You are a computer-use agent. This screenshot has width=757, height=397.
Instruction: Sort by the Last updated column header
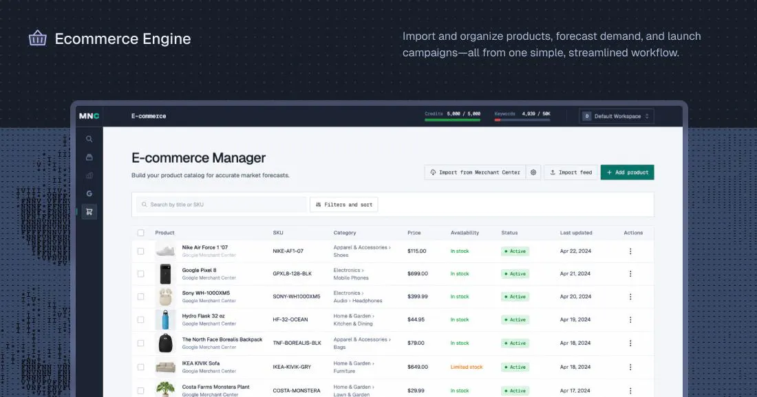coord(576,233)
